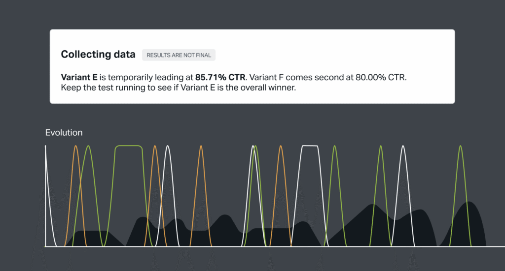Select the wide white plateau on the chart
Viewport: 505px width, 271px height.
(x=310, y=146)
